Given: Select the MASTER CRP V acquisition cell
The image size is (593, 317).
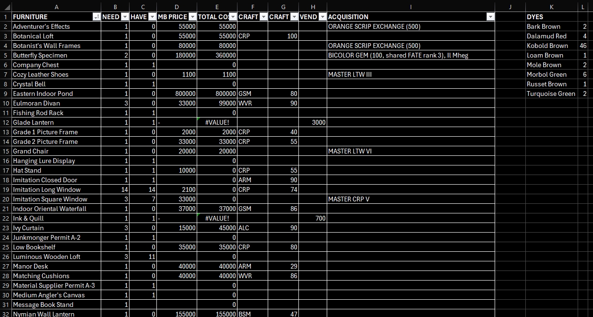Looking at the screenshot, I should (x=411, y=199).
